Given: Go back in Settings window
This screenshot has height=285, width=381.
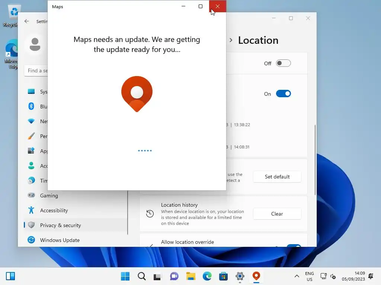Looking at the screenshot, I should (27, 21).
